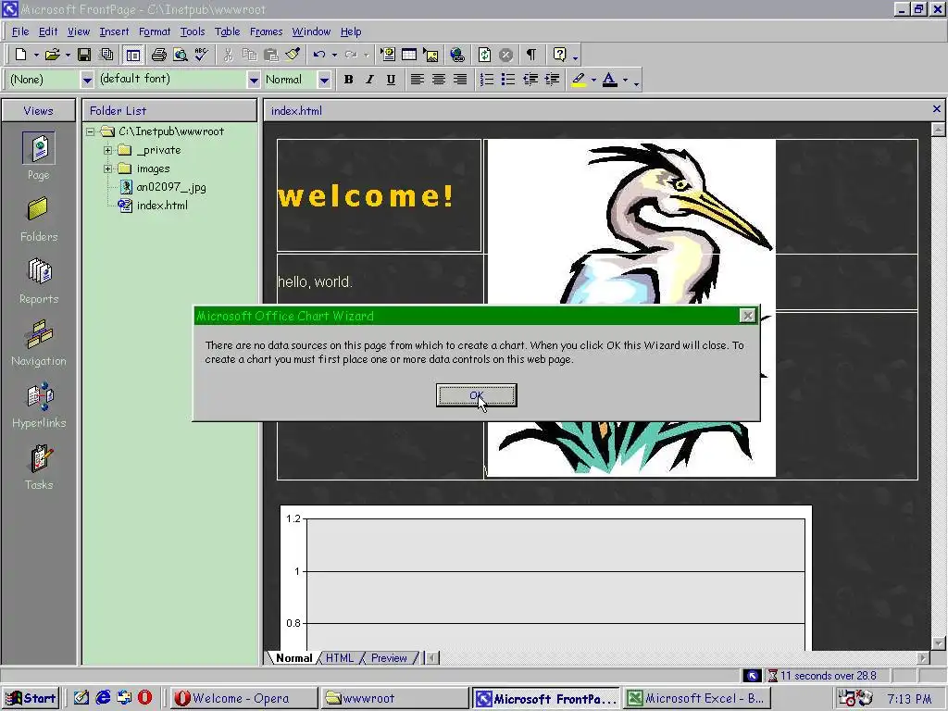Viewport: 948px width, 711px height.
Task: Click the Windows Start button
Action: 31,698
